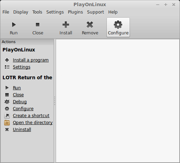
Task: Open the Help menu
Action: click(x=113, y=12)
